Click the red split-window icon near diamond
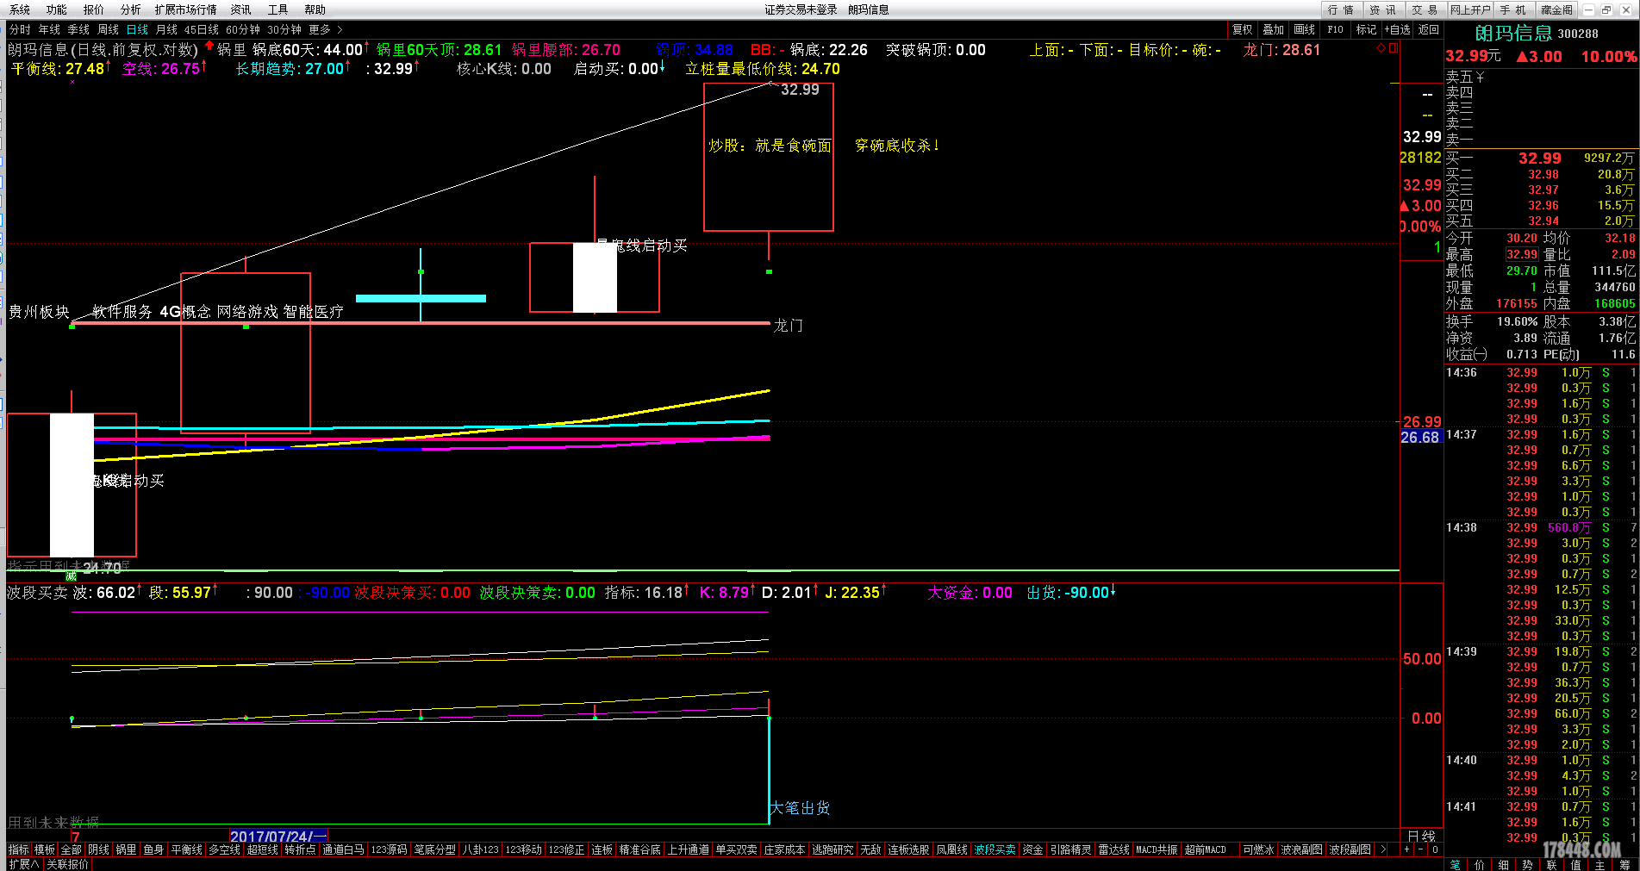Viewport: 1640px width, 871px height. (1394, 48)
